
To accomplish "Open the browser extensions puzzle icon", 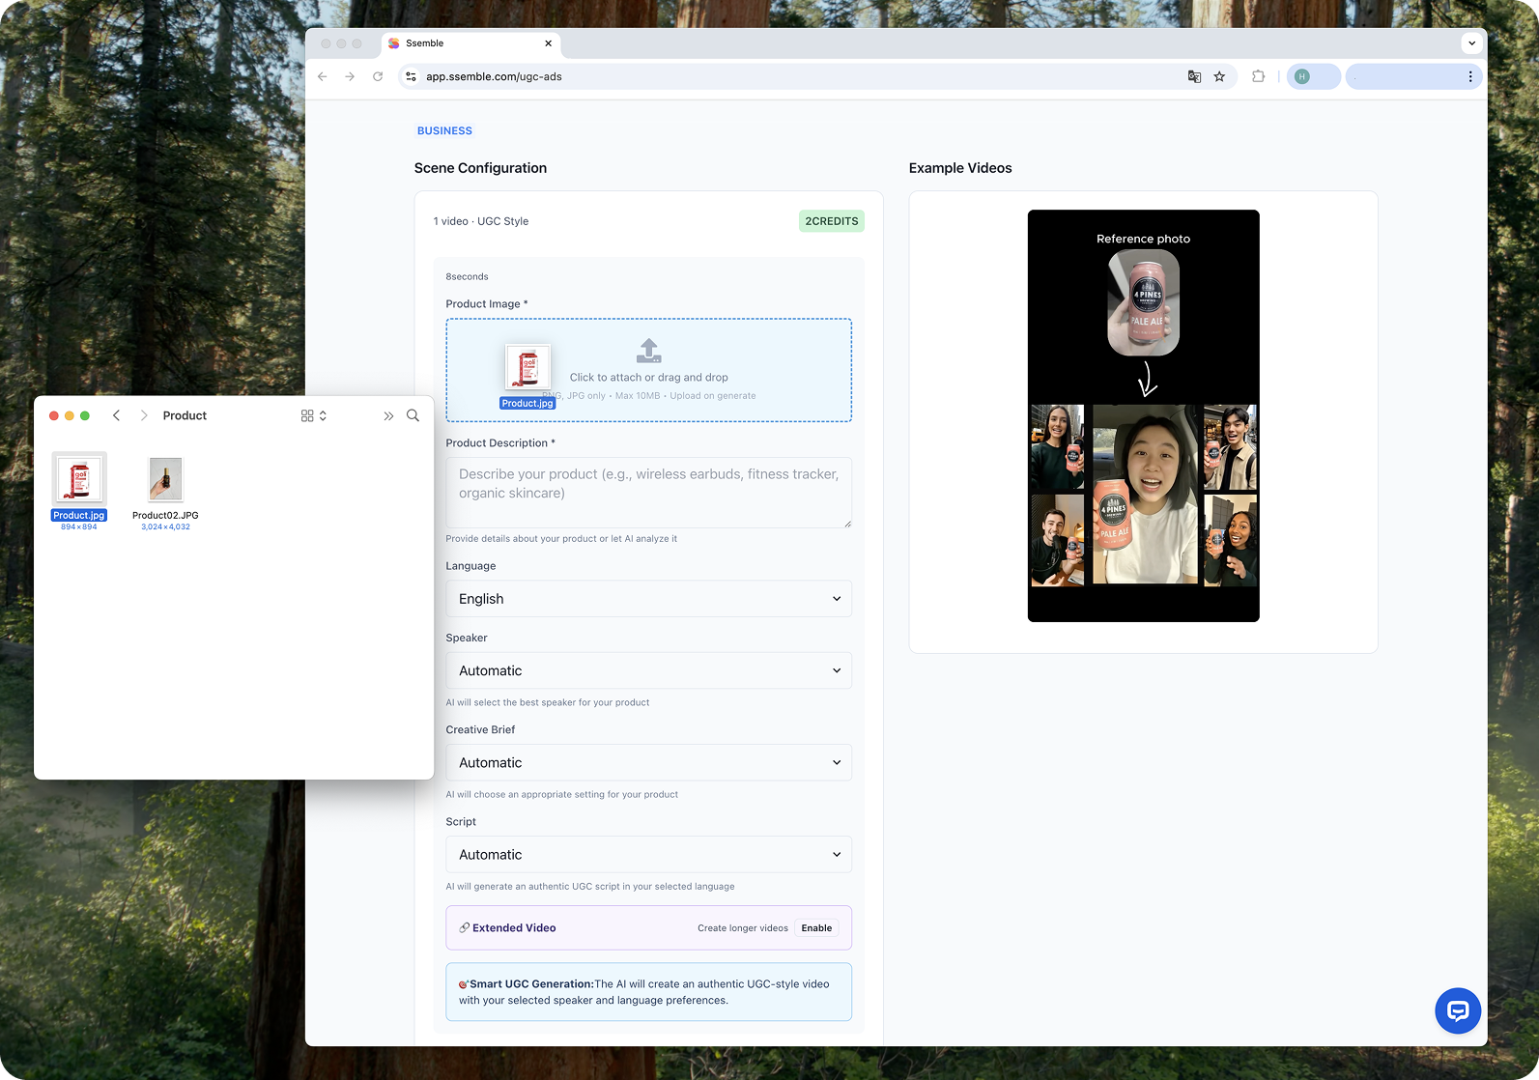I will click(1258, 76).
